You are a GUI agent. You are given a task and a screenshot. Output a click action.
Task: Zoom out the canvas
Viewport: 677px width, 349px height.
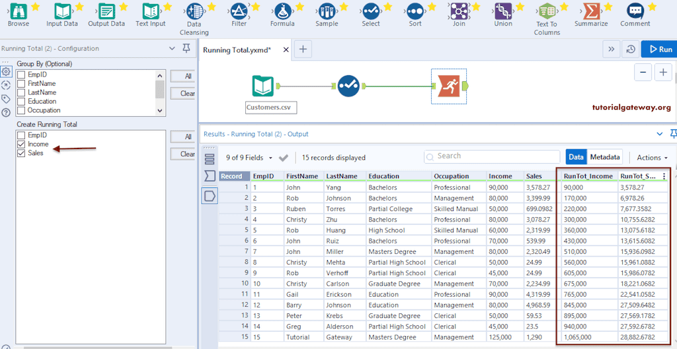643,73
